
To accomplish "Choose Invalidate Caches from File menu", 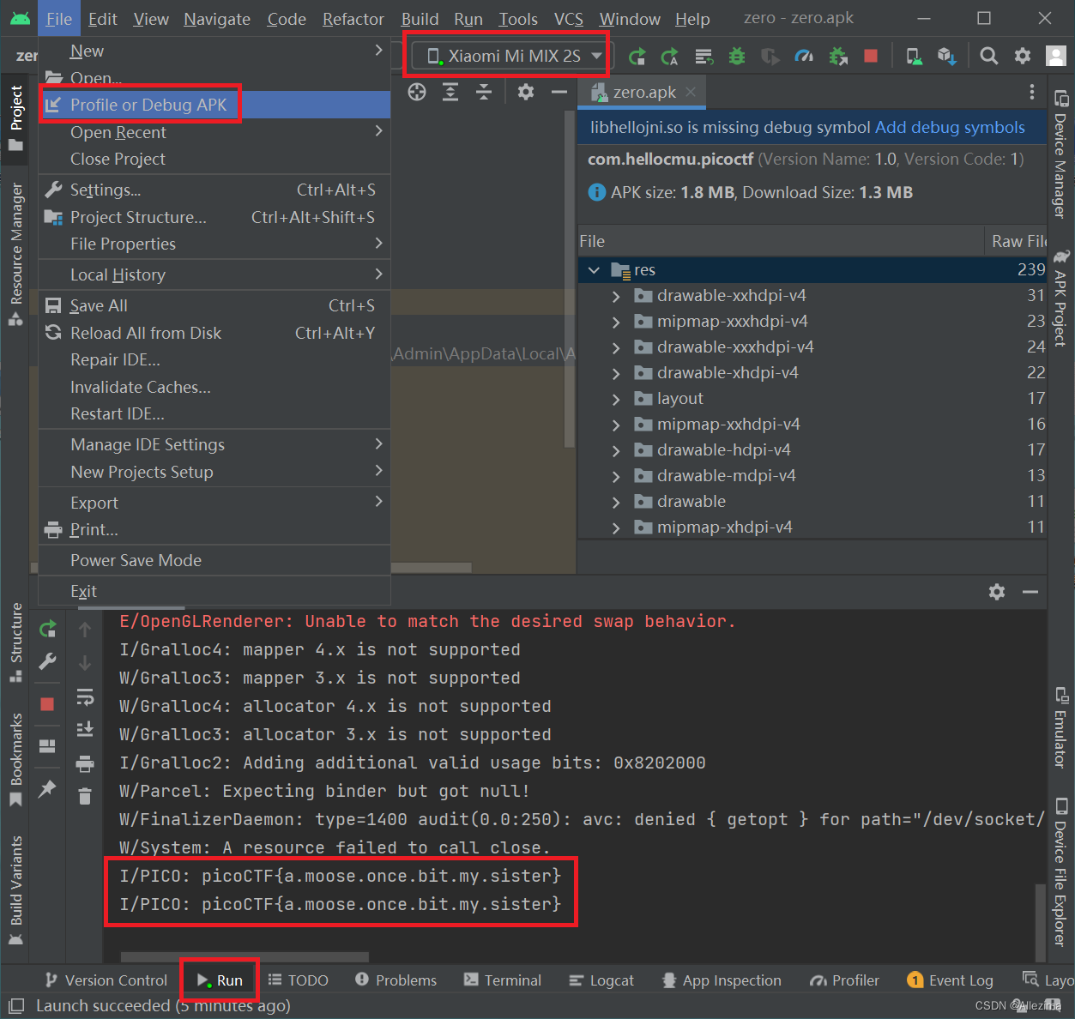I will (214, 387).
